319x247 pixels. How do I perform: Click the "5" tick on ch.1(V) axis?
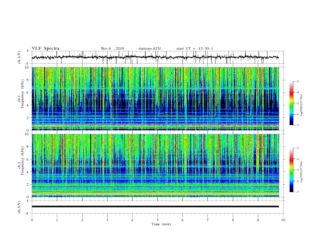28,51
